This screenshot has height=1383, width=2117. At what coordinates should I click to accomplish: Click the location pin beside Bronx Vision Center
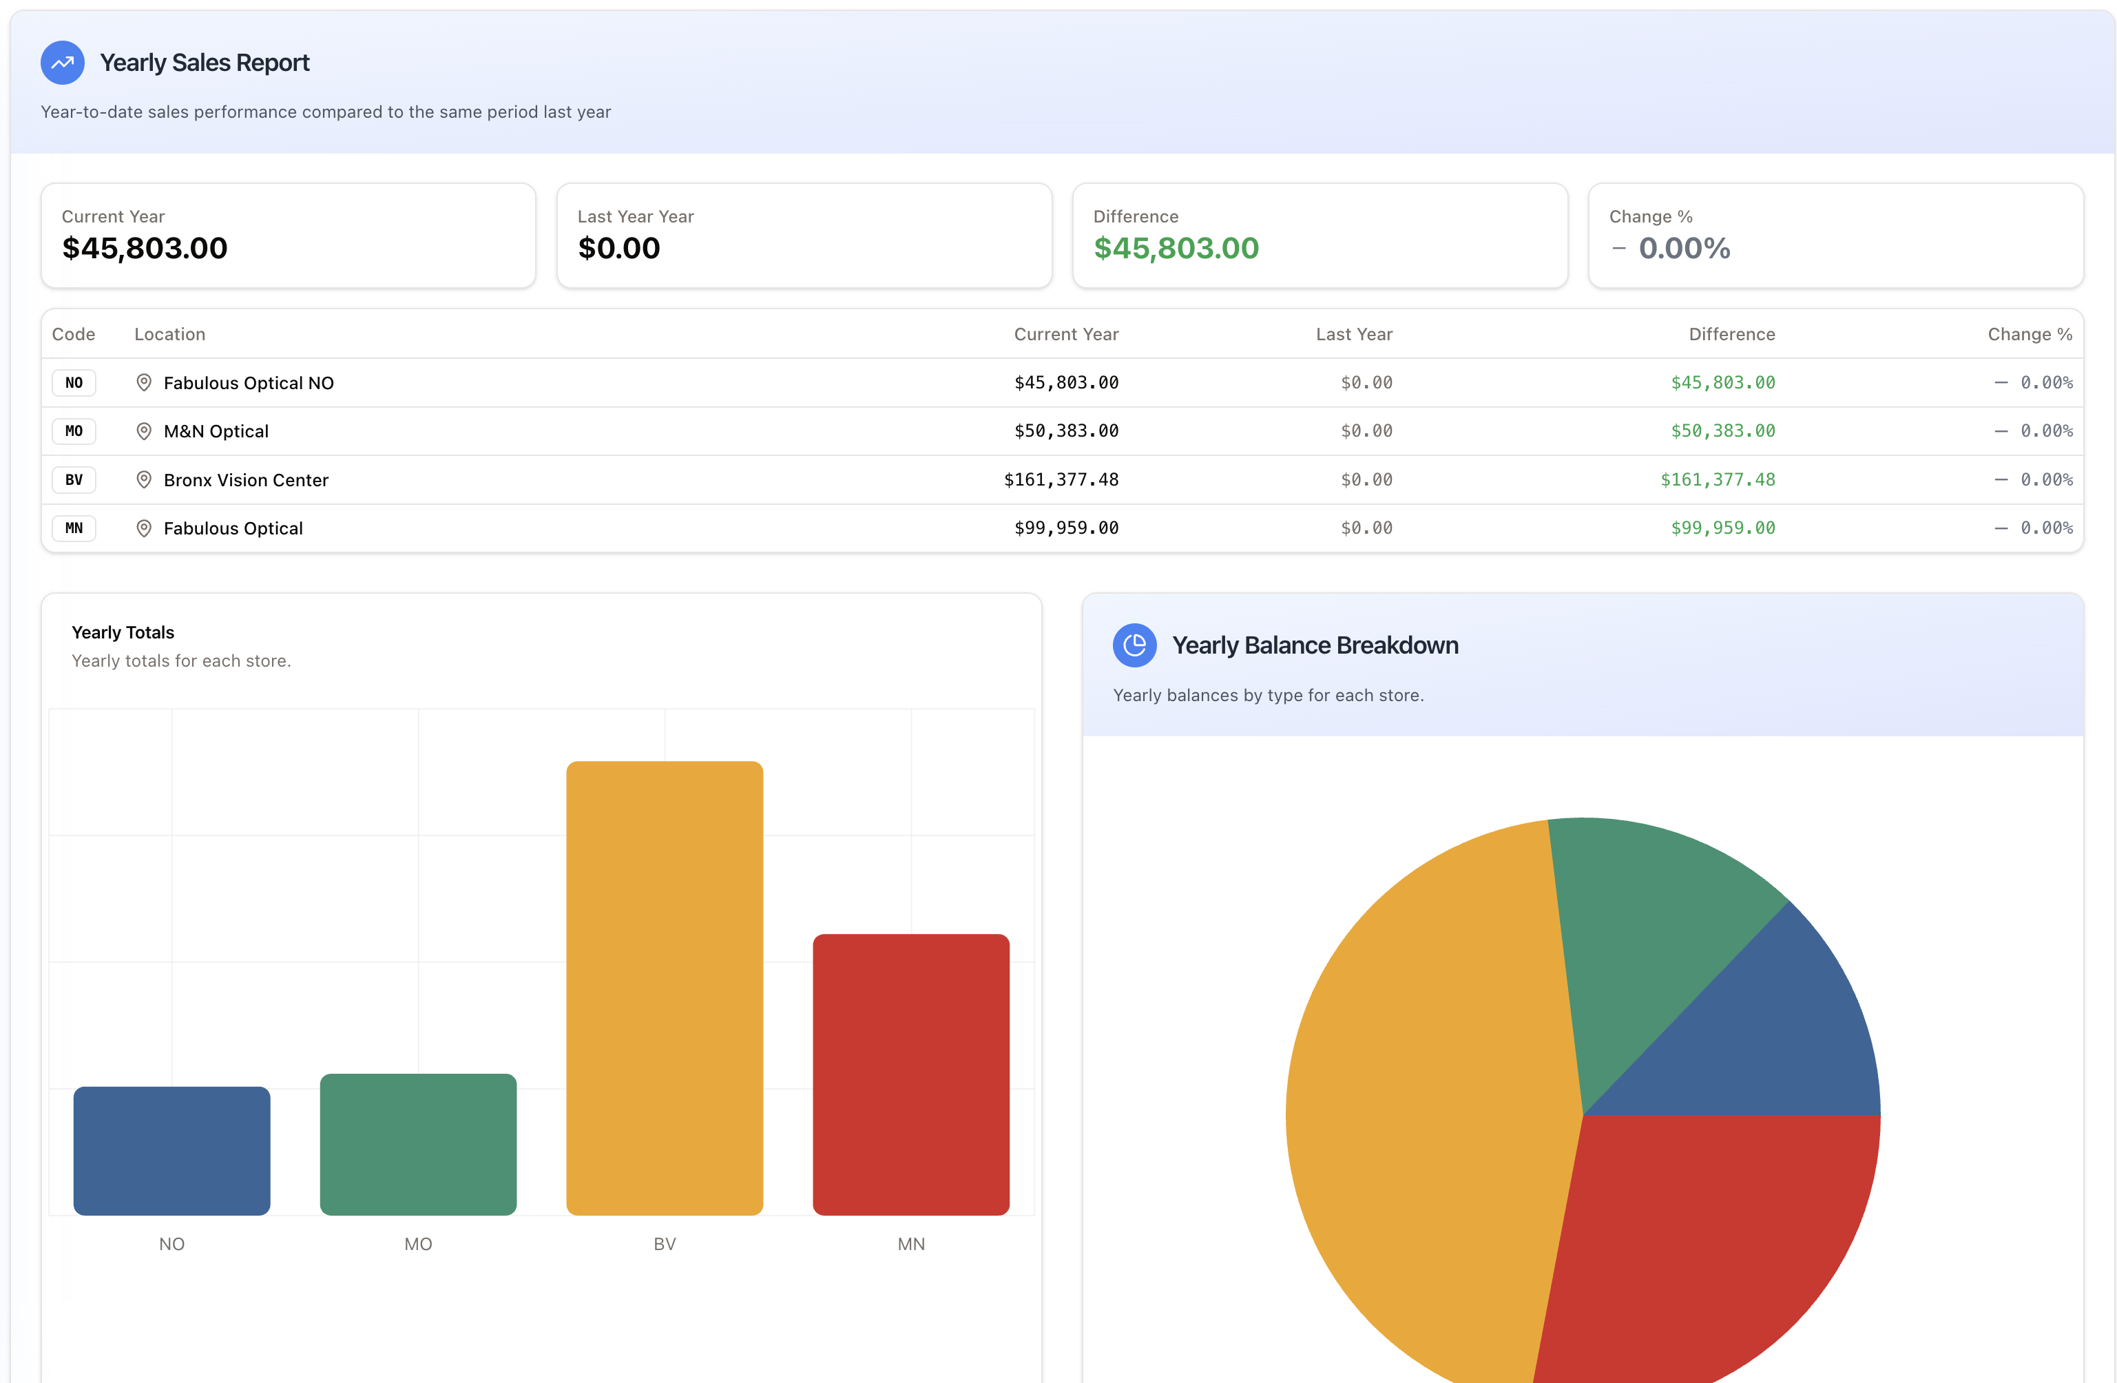point(144,479)
